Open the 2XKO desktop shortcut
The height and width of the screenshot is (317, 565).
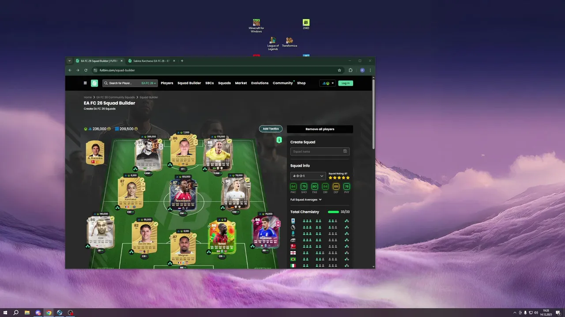pos(306,24)
